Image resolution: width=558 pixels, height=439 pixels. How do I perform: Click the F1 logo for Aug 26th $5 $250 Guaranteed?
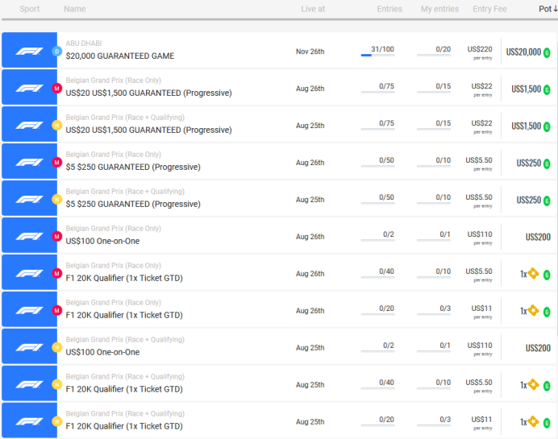tap(29, 161)
